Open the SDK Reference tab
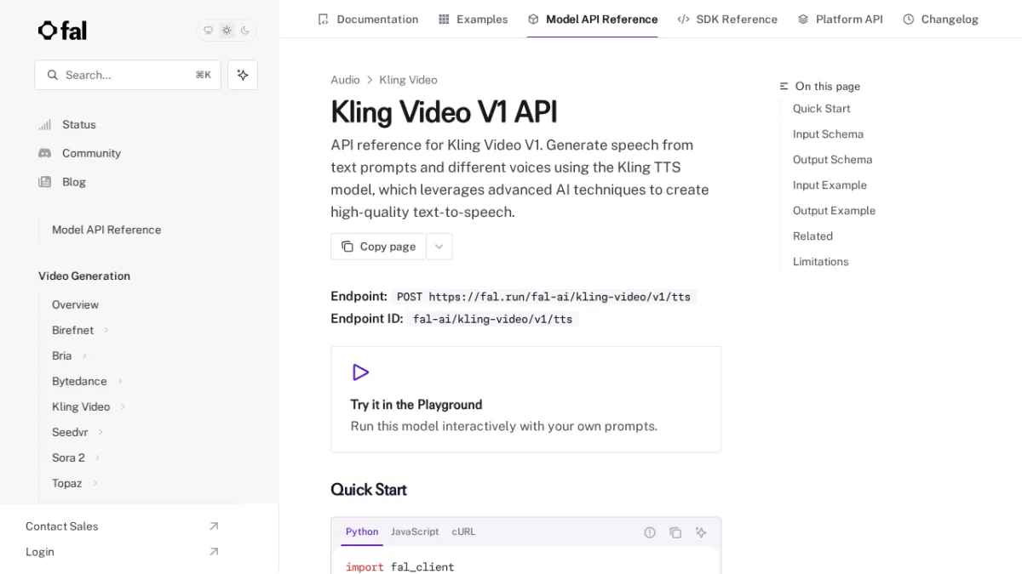This screenshot has width=1022, height=574. pos(727,19)
